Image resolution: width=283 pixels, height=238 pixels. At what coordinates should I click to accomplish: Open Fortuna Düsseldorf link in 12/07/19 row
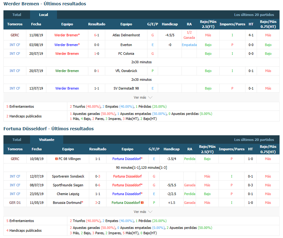[127, 176]
